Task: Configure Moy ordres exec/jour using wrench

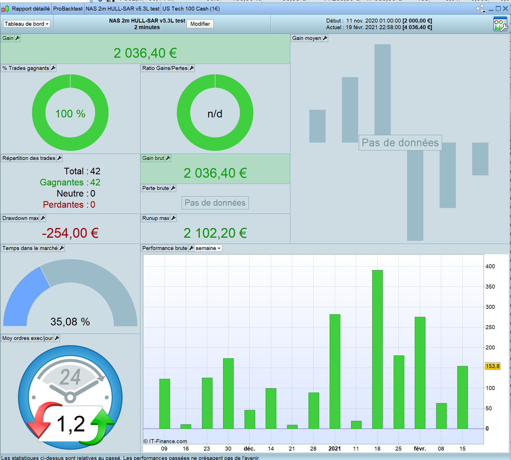Action: (57, 338)
